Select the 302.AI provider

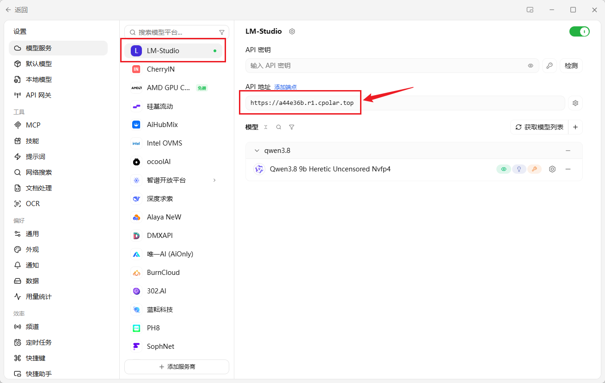pos(173,291)
